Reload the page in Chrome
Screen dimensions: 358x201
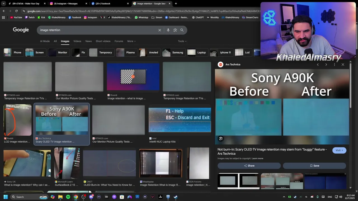tap(16, 11)
